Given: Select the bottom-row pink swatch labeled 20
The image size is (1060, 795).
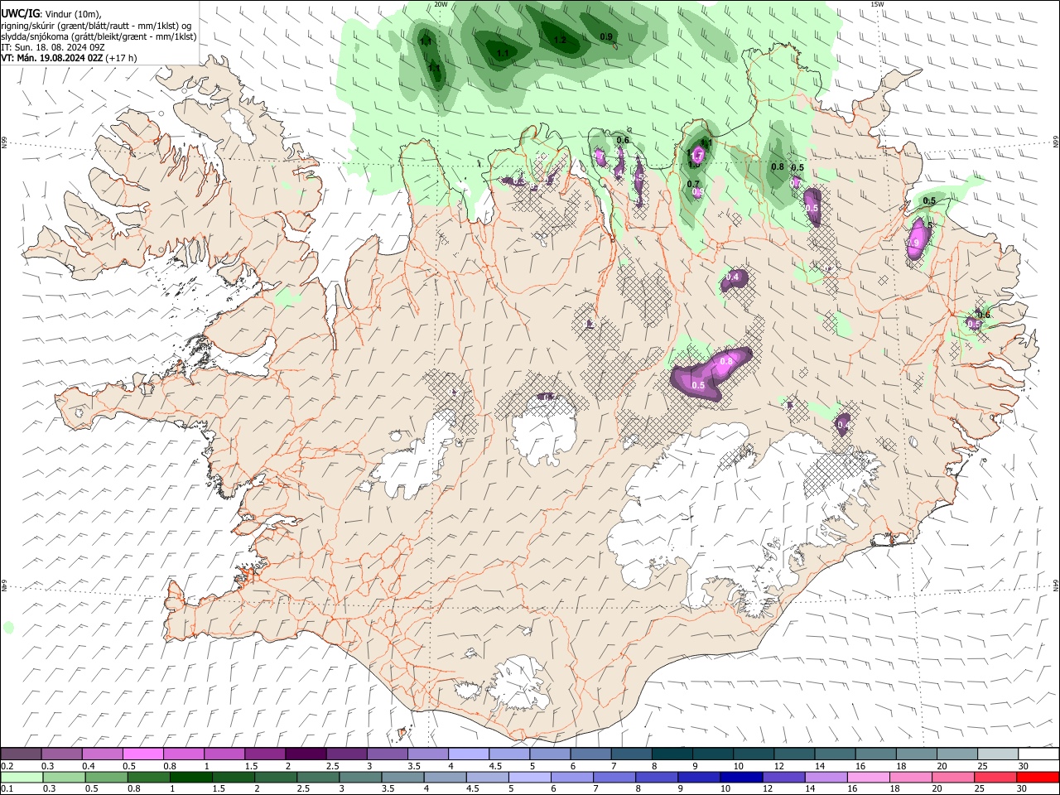Looking at the screenshot, I should click(x=952, y=777).
